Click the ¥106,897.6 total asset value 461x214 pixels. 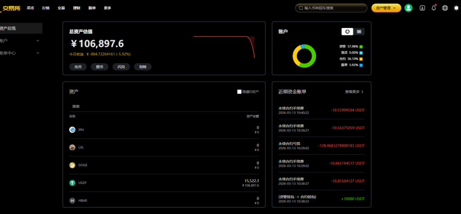point(97,44)
